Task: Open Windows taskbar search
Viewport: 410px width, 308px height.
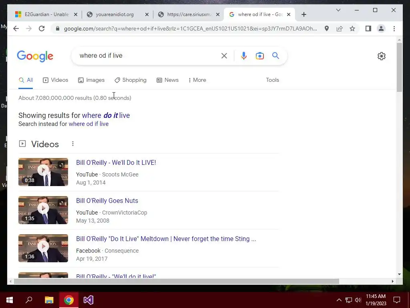Action: (x=29, y=300)
